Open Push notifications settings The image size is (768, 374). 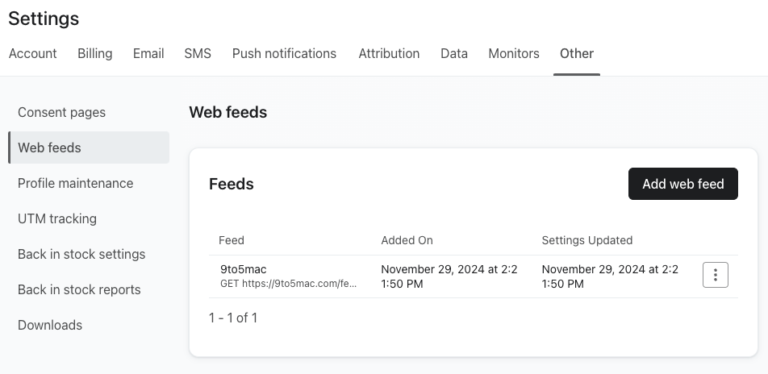coord(284,53)
